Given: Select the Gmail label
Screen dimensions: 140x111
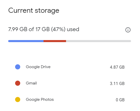Looking at the screenshot, I should (x=31, y=83).
